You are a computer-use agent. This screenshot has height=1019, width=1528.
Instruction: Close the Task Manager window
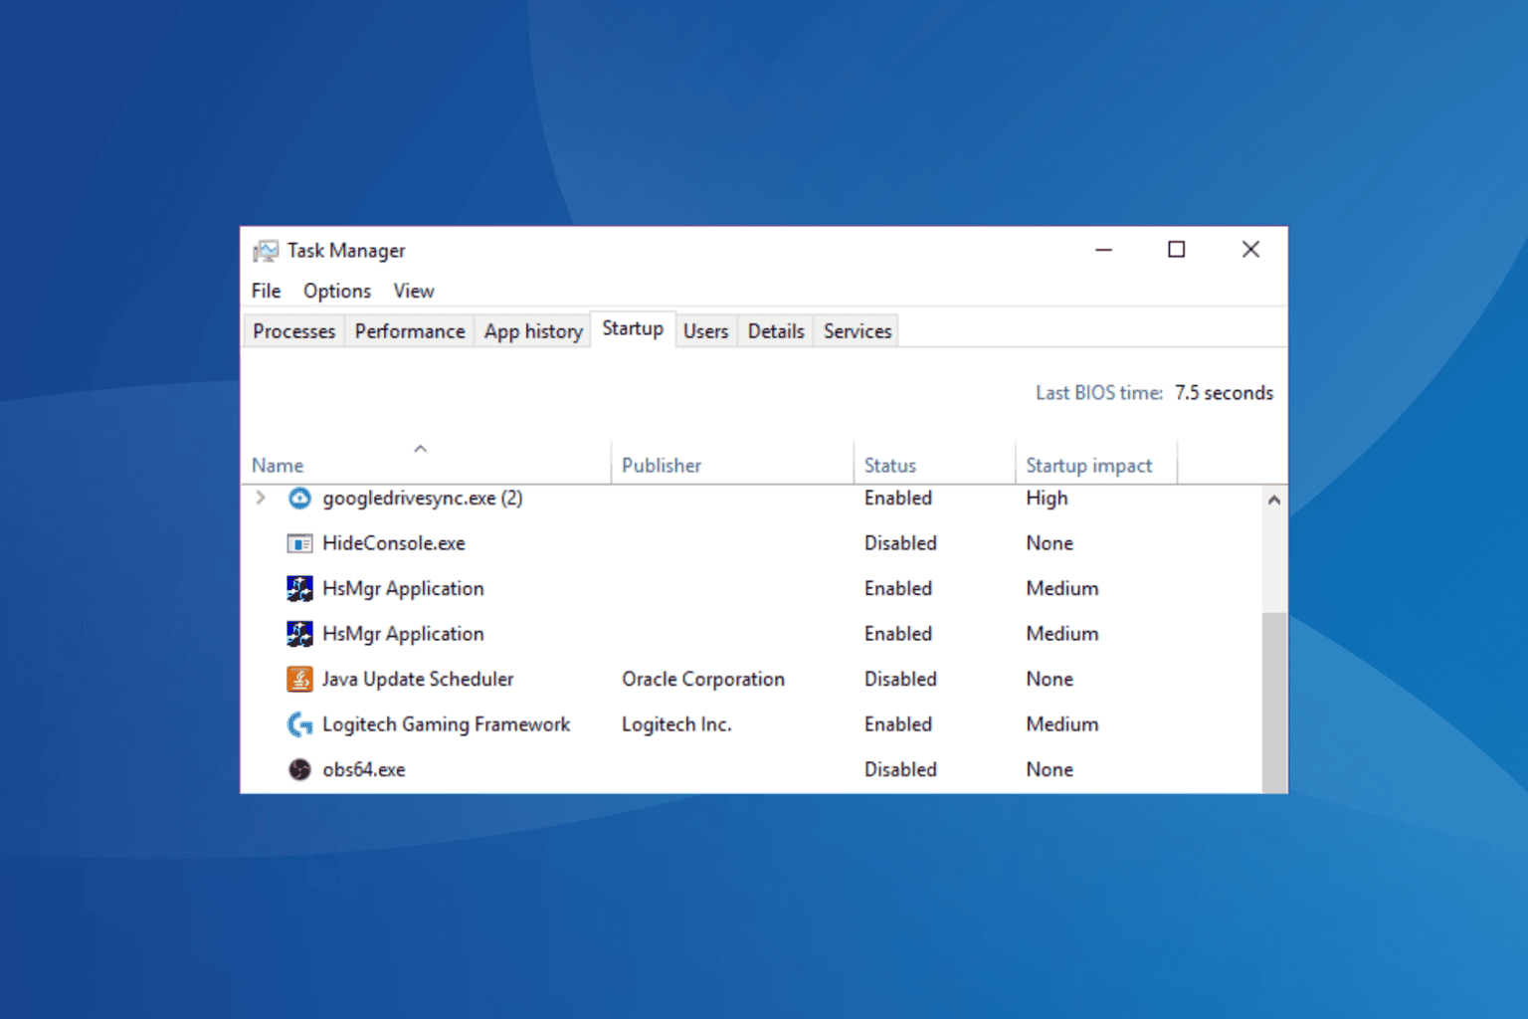tap(1250, 250)
